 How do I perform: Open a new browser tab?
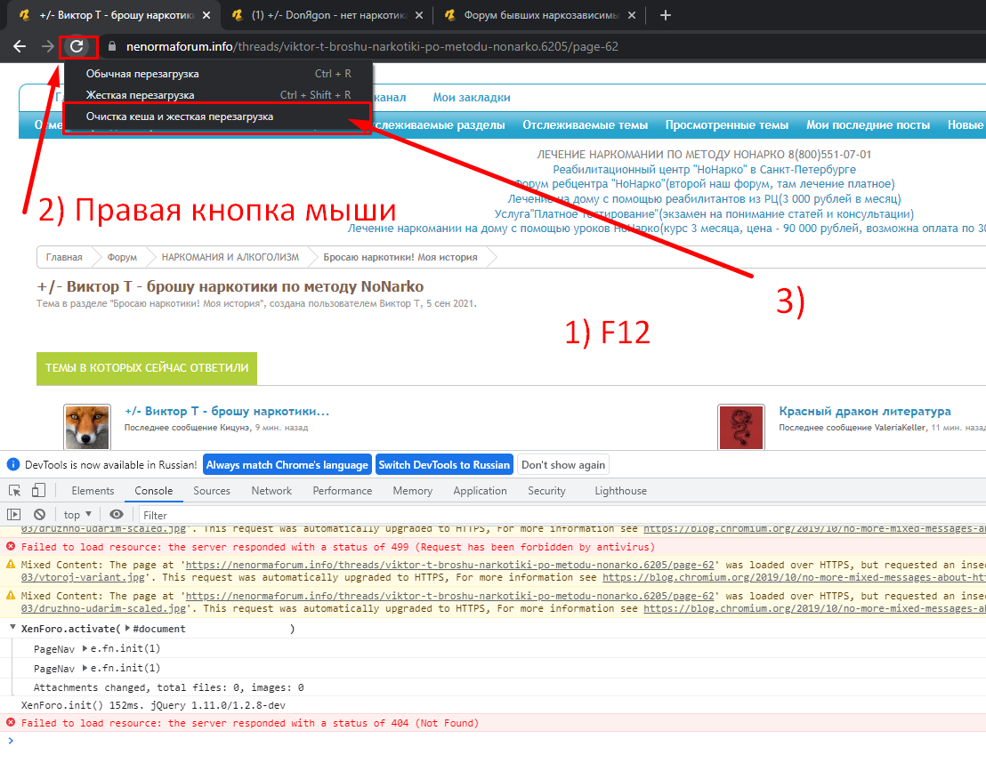pos(666,15)
